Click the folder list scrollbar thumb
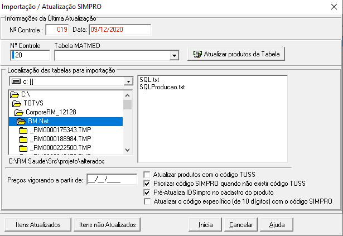 pos(127,105)
